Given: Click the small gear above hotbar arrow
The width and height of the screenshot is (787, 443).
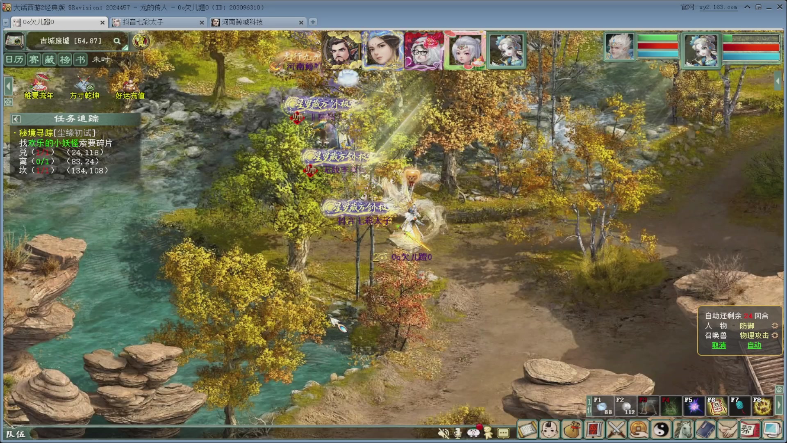Looking at the screenshot, I should [779, 389].
